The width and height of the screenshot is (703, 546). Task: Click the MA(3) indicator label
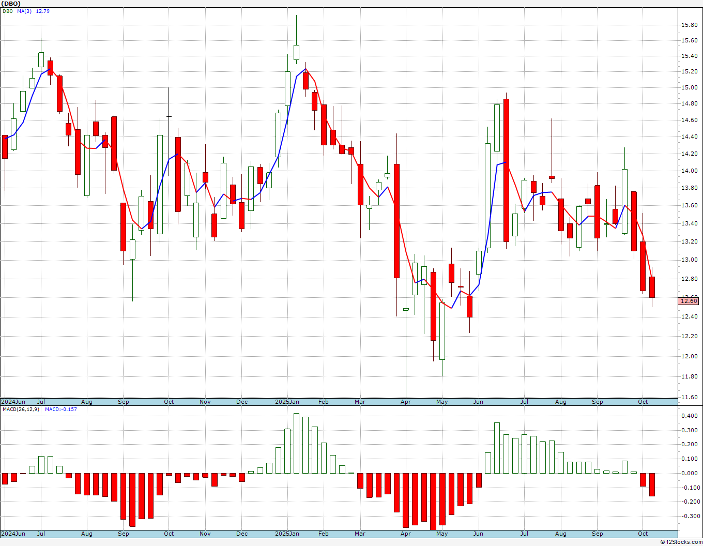tap(24, 11)
